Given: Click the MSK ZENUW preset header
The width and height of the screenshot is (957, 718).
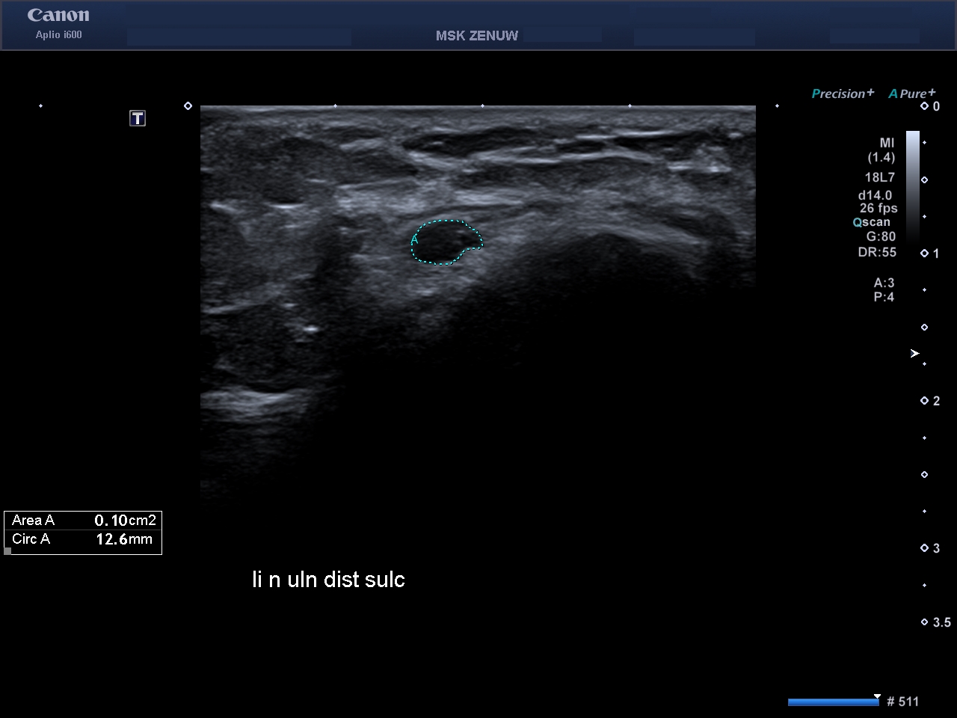Looking at the screenshot, I should (476, 36).
